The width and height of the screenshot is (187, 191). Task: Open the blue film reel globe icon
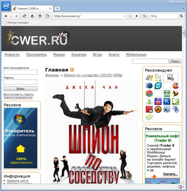(149, 86)
